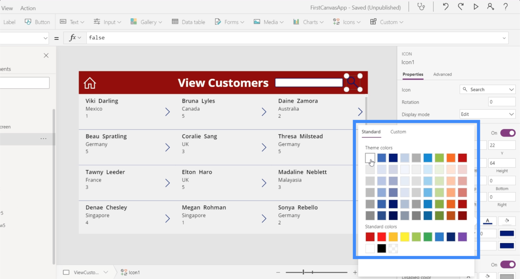The image size is (520, 279).
Task: Click arrow next to Daine Zamora
Action: pos(360,112)
